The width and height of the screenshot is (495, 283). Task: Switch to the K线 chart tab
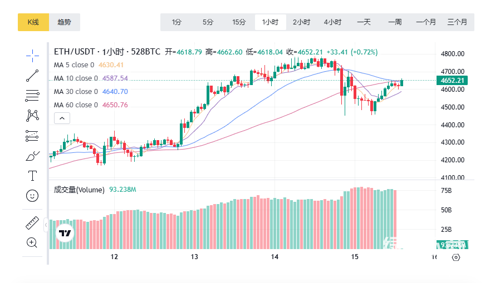(33, 22)
